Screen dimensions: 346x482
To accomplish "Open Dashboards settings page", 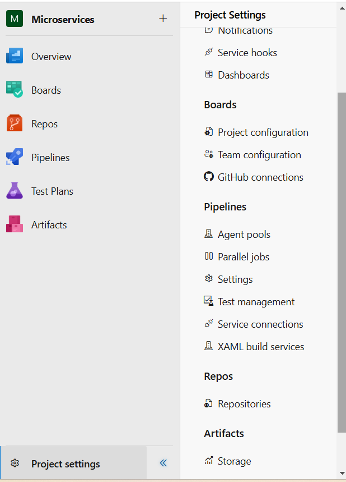I will point(244,75).
